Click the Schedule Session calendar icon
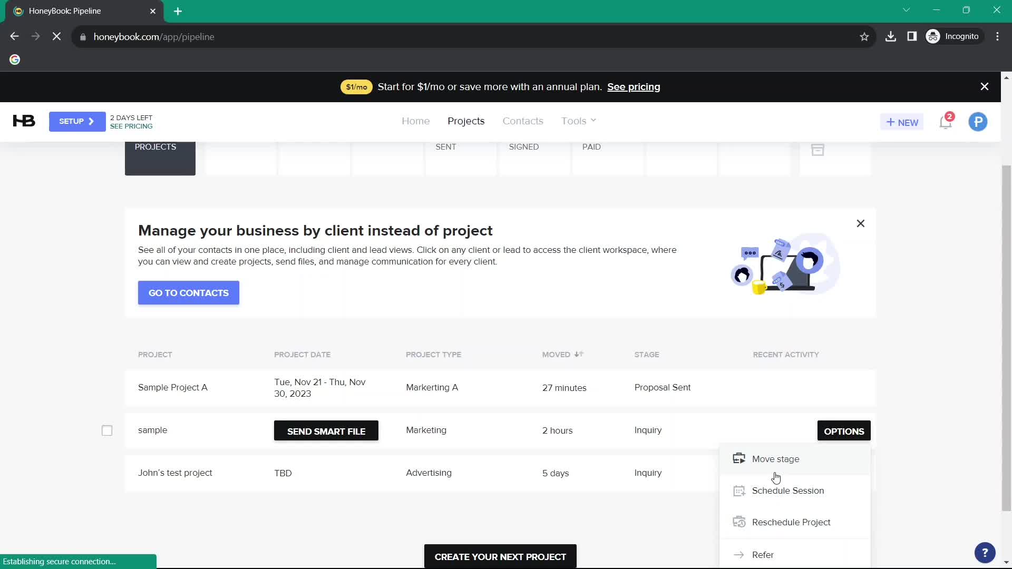This screenshot has height=569, width=1012. [739, 490]
